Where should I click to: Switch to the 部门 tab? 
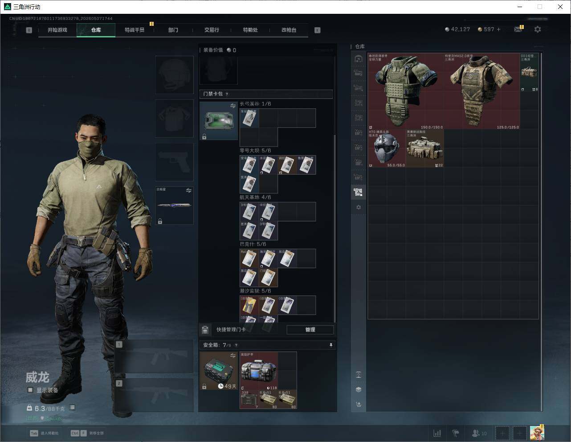coord(173,30)
